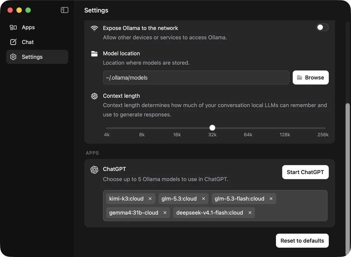Click the deepseek-v4.1-flash:cloud tag text

(209, 213)
